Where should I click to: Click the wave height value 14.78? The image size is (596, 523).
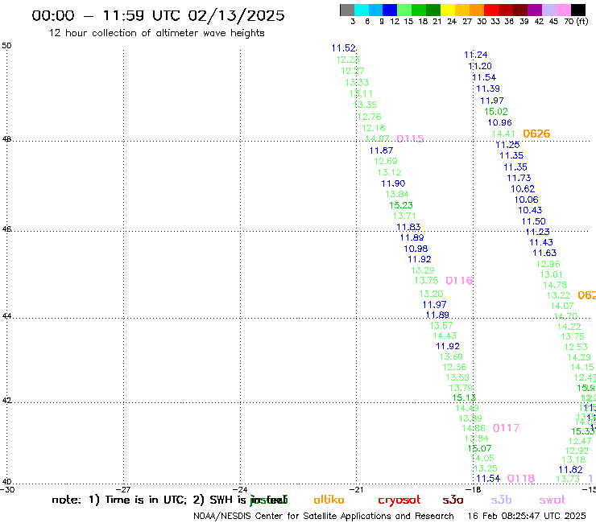(555, 285)
